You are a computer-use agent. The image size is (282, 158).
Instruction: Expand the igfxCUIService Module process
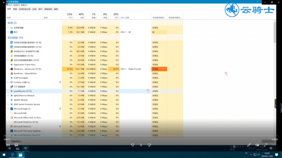(x=8, y=96)
